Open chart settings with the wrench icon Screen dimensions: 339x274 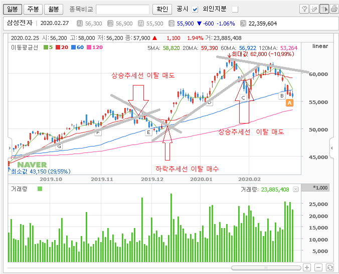(304, 9)
